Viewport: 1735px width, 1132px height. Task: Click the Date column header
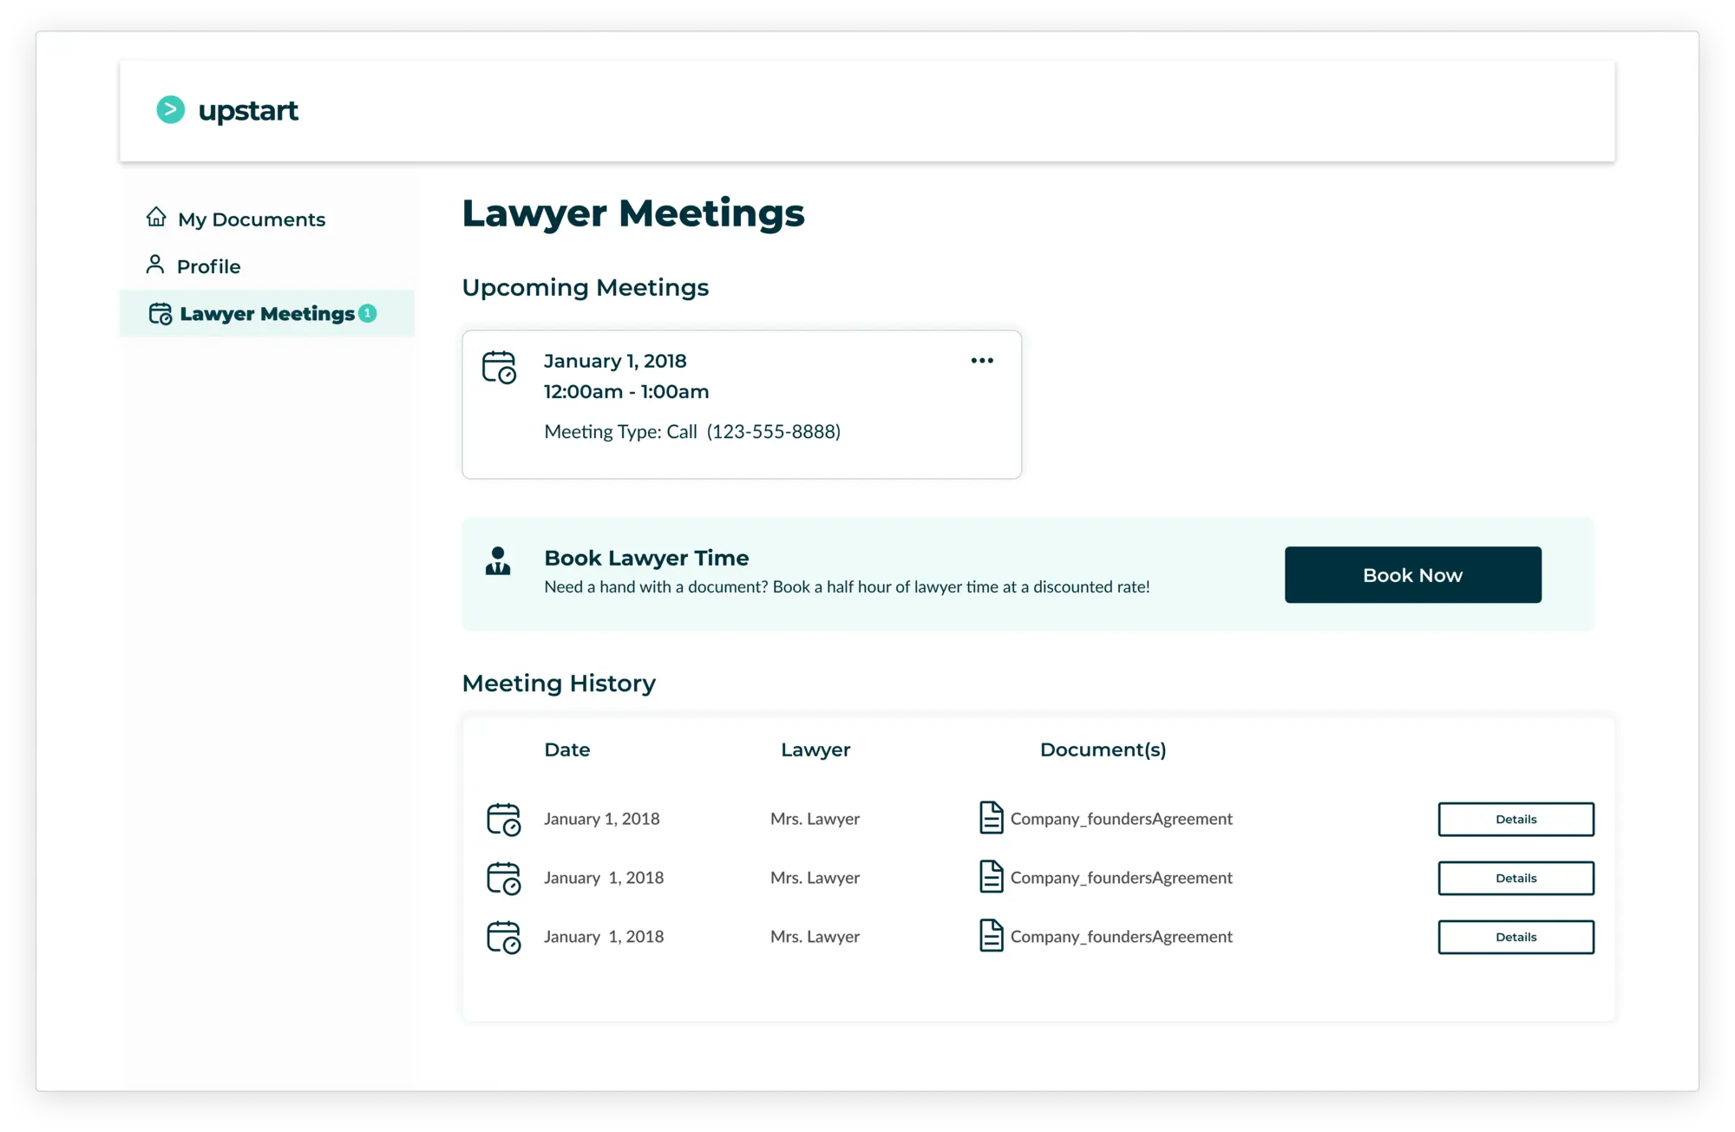tap(567, 749)
